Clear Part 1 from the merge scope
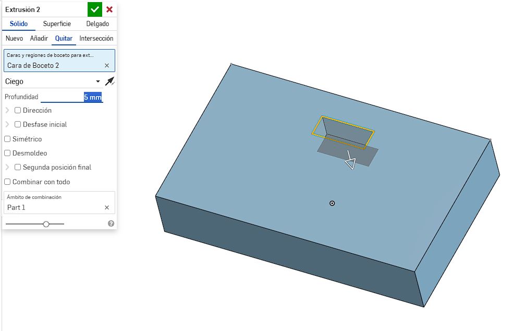Viewport: 513px width, 331px height. pos(107,207)
